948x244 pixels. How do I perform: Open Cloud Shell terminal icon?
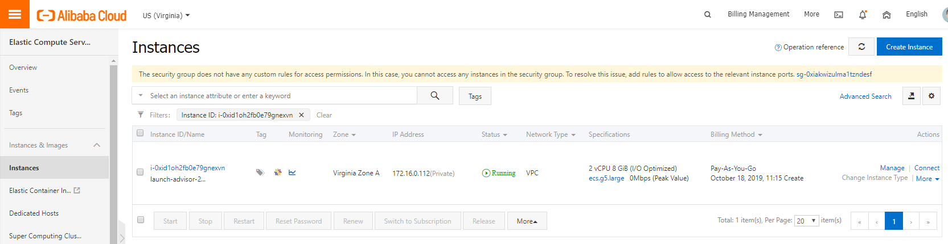coord(839,15)
